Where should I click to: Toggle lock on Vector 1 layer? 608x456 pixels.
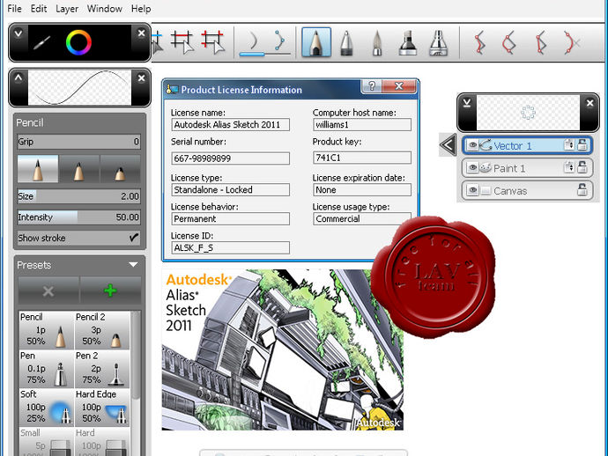pos(582,145)
